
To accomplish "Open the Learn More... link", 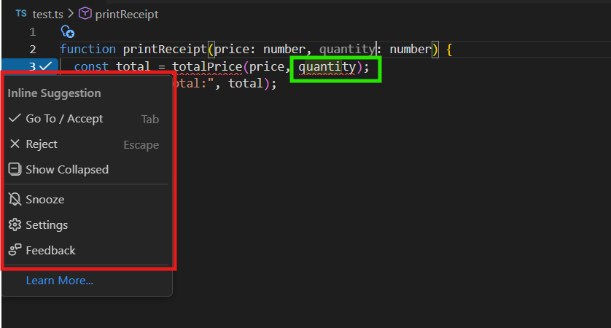I will [59, 281].
